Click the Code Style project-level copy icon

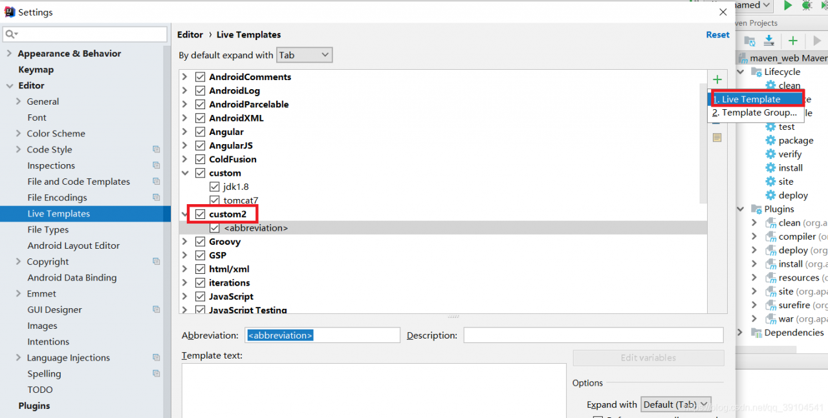tap(156, 149)
